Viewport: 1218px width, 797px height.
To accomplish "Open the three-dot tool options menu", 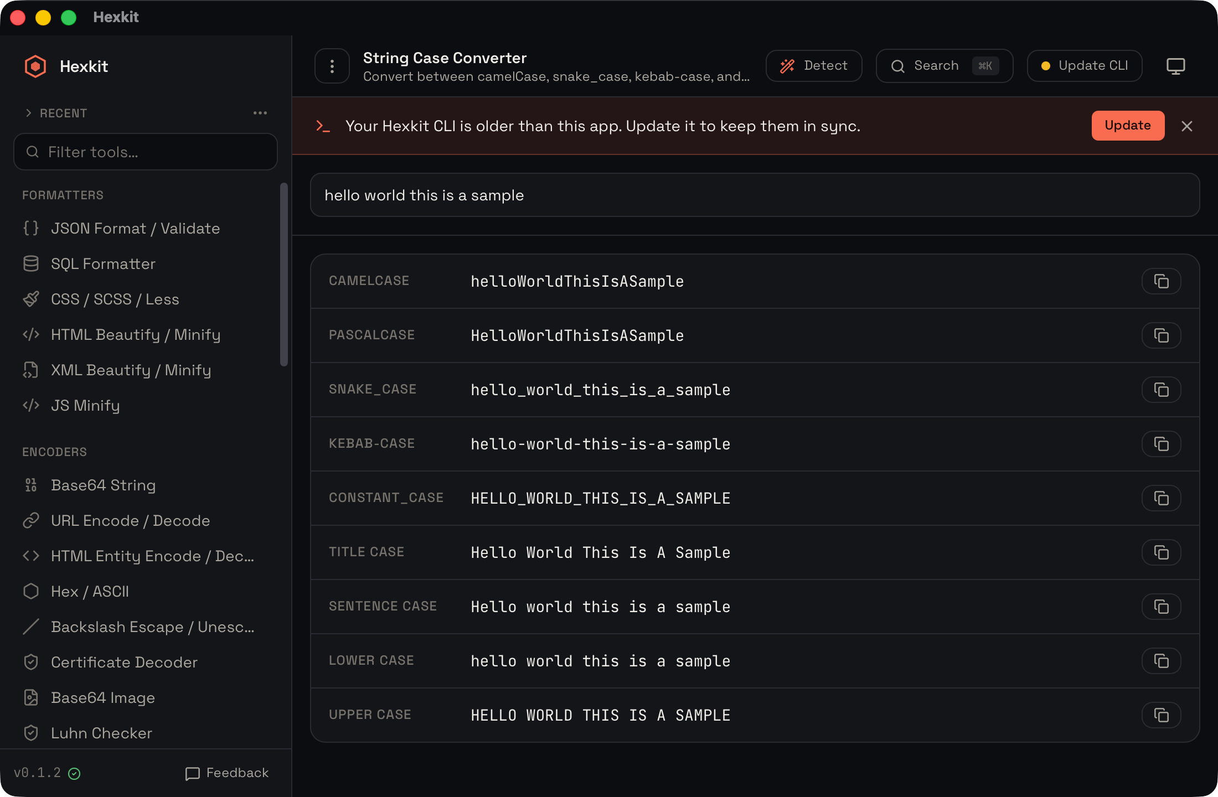I will pyautogui.click(x=332, y=66).
